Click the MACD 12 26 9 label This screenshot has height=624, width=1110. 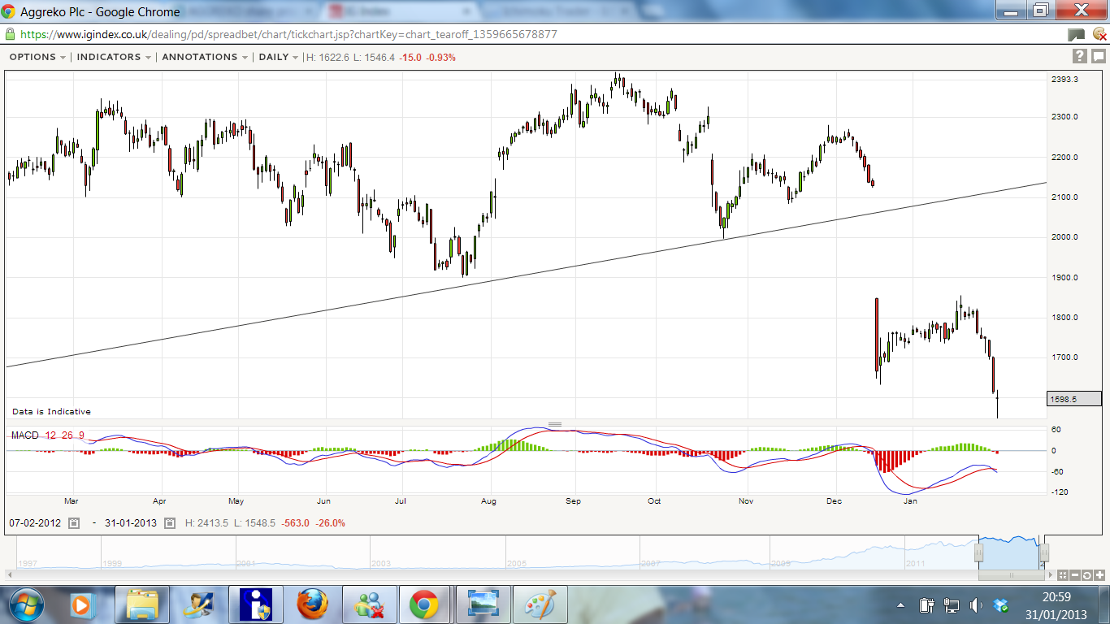[x=48, y=435]
